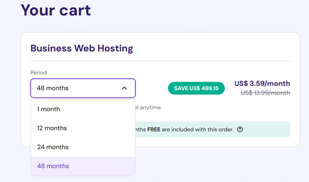This screenshot has height=182, width=309.
Task: Click 'are included with this order' text
Action: pos(200,130)
